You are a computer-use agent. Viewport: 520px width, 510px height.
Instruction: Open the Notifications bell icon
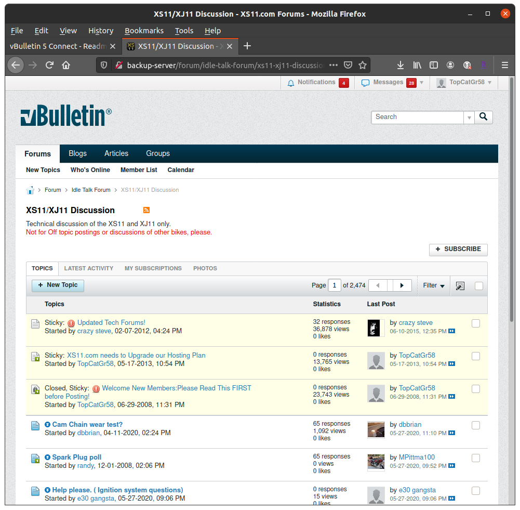coord(291,83)
